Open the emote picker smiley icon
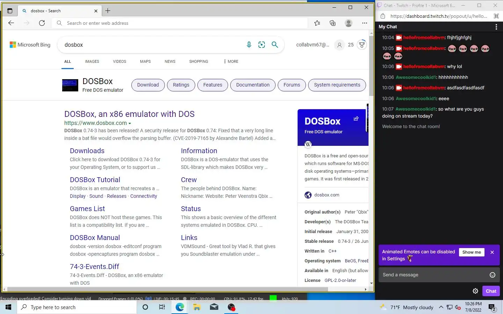The width and height of the screenshot is (503, 314). coord(493,275)
